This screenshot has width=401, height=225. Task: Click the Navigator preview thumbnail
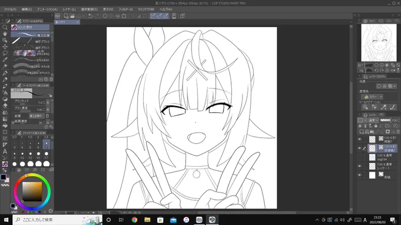click(x=379, y=43)
